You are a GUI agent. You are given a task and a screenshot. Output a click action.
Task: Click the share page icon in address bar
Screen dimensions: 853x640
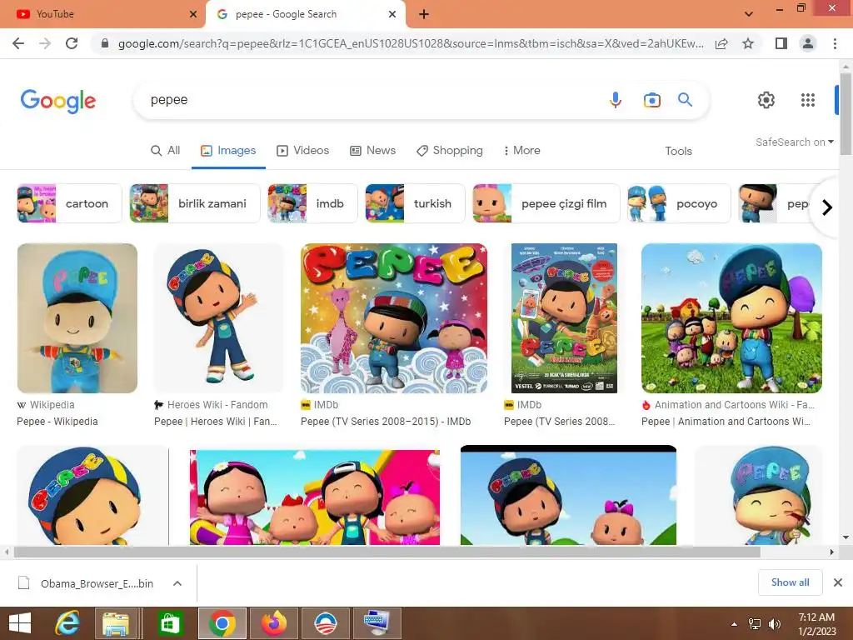tap(721, 43)
